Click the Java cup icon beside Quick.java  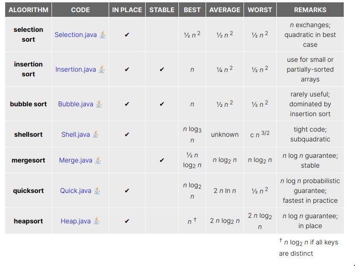point(97,191)
